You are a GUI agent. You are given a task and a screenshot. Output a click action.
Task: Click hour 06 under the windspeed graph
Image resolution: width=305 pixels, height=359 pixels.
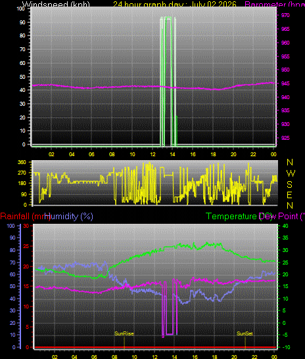point(91,154)
